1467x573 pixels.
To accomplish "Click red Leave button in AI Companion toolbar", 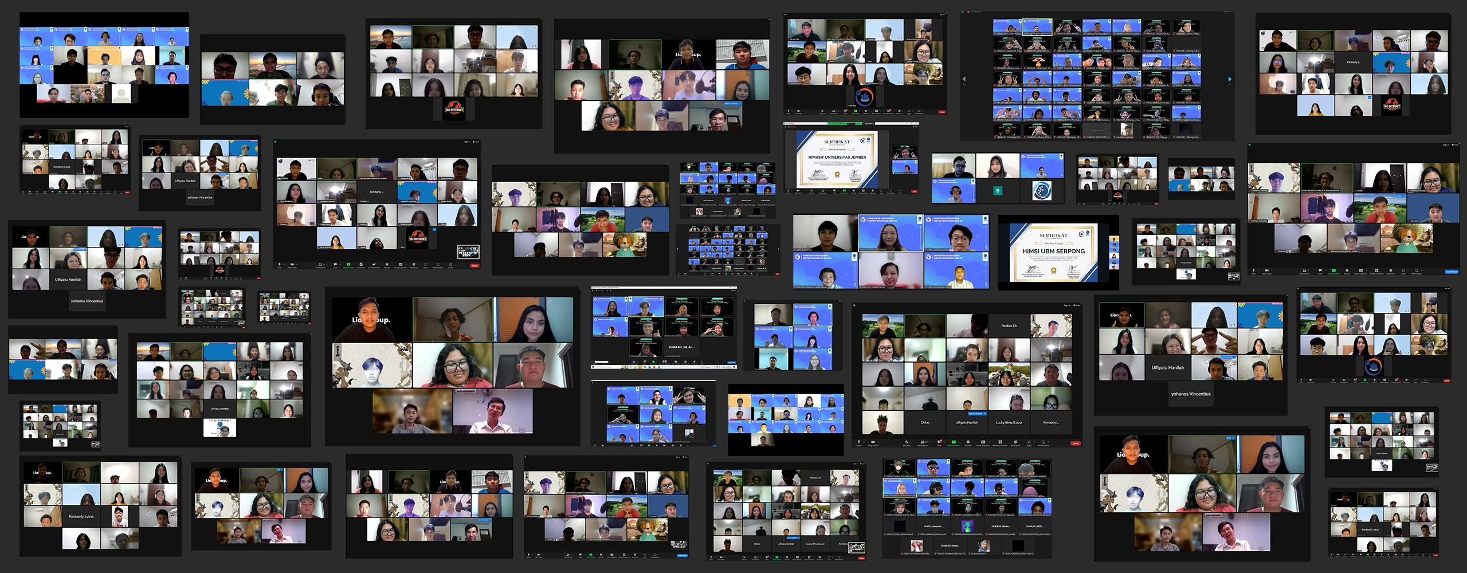I will coord(474,265).
